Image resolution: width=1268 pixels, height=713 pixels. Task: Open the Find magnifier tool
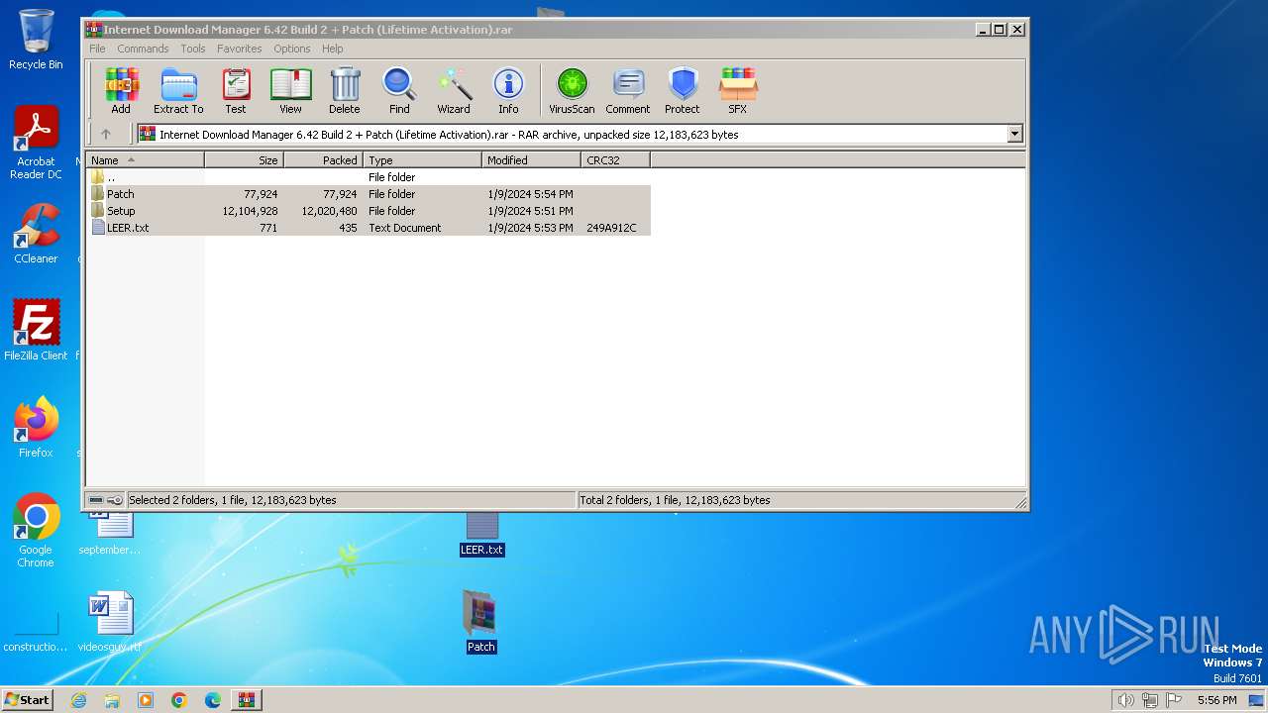click(x=399, y=91)
